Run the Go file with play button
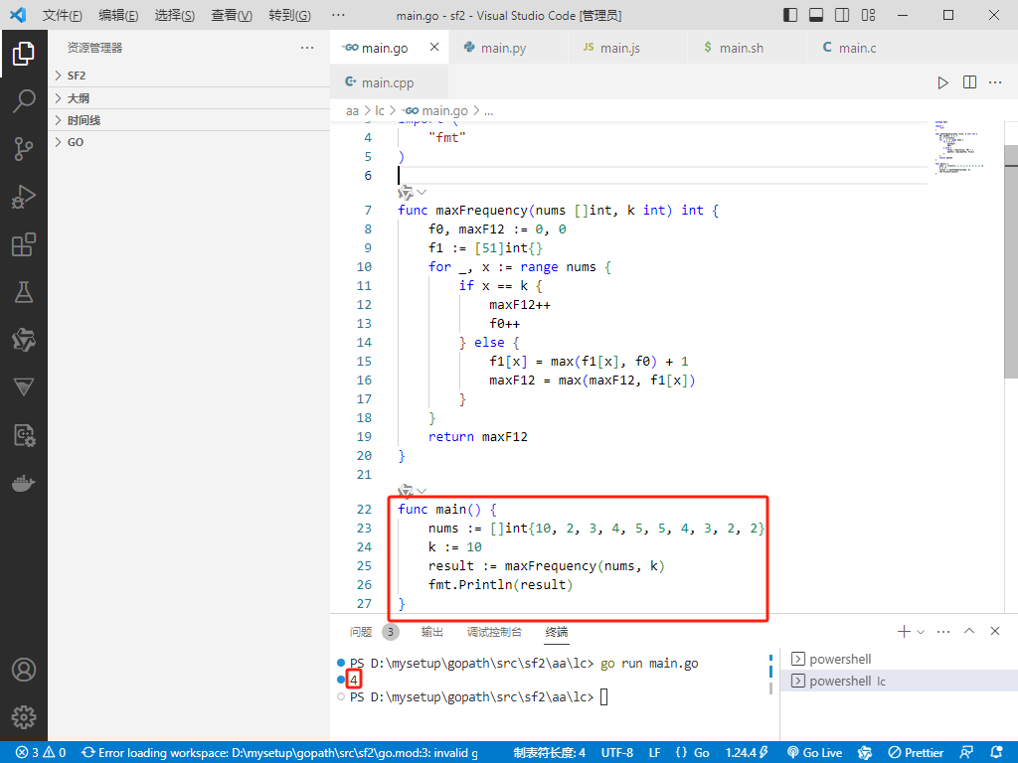This screenshot has height=763, width=1018. click(x=942, y=82)
